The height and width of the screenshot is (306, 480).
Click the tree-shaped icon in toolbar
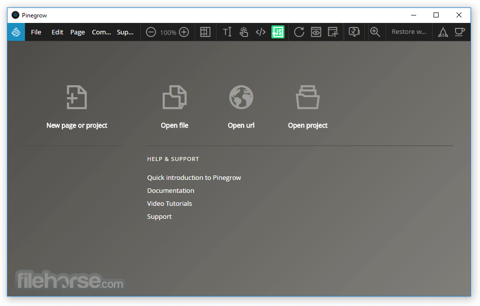coord(443,32)
